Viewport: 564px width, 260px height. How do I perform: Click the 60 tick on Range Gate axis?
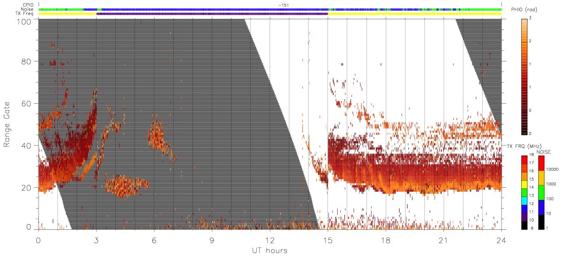click(26, 104)
